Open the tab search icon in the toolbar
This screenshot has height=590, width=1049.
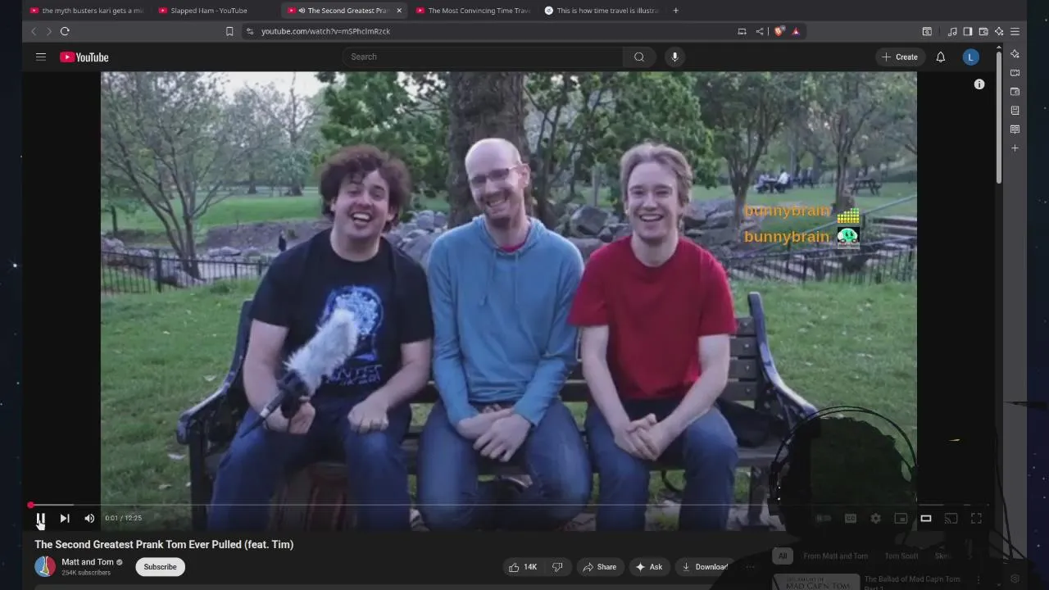point(927,31)
